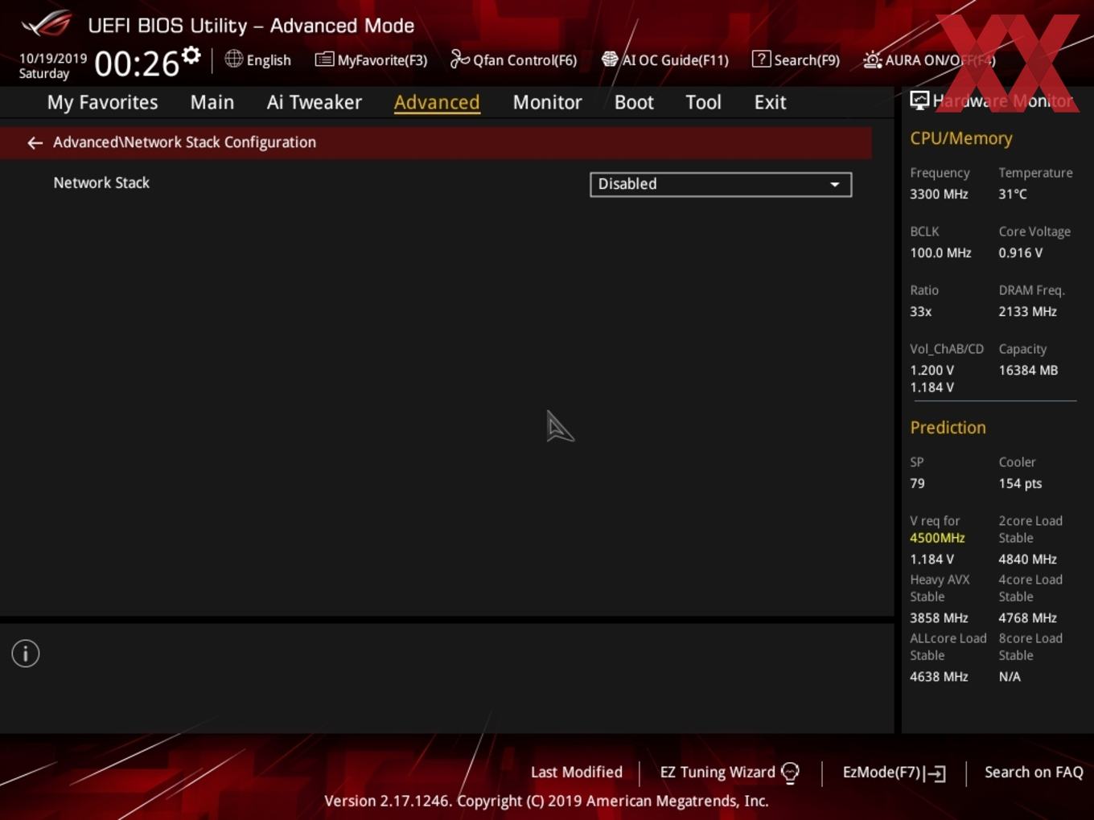1094x820 pixels.
Task: Click the 16384 MB capacity value
Action: [1028, 371]
